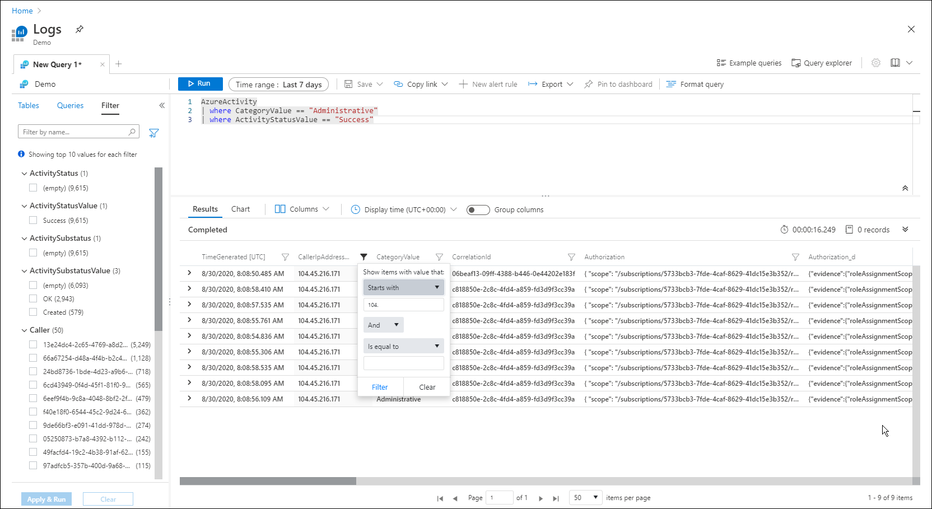Add a new query tab with plus

pos(118,64)
